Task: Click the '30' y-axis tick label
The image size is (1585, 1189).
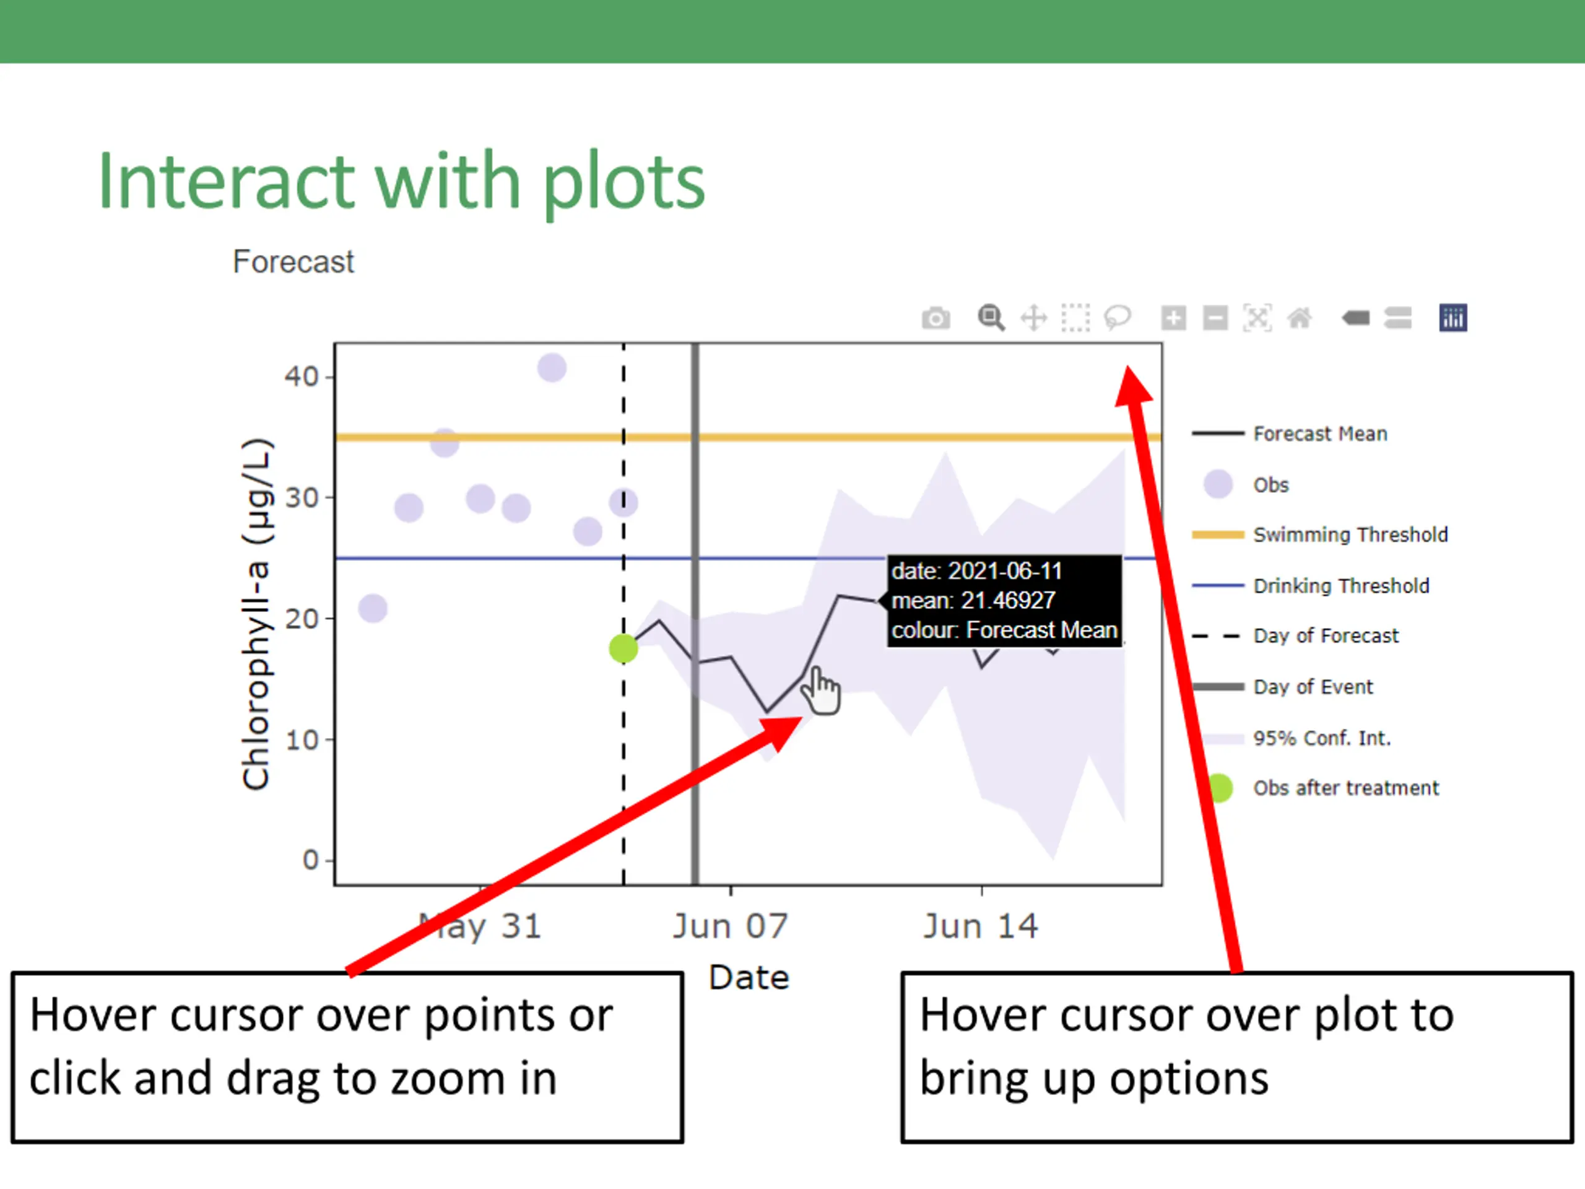Action: [x=302, y=497]
